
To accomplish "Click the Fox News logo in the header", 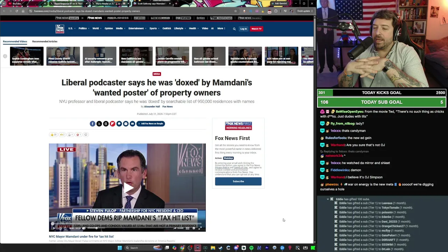I will 60,29.
